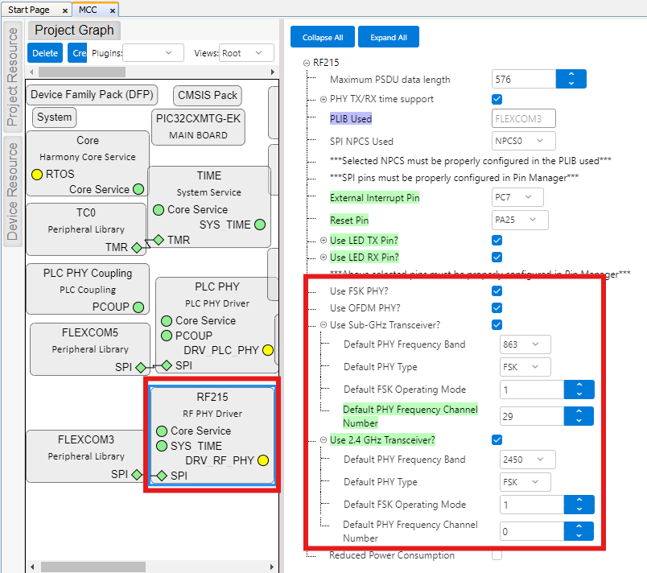Enable the Reduced Power Consumption checkbox
The height and width of the screenshot is (573, 647).
pyautogui.click(x=497, y=555)
